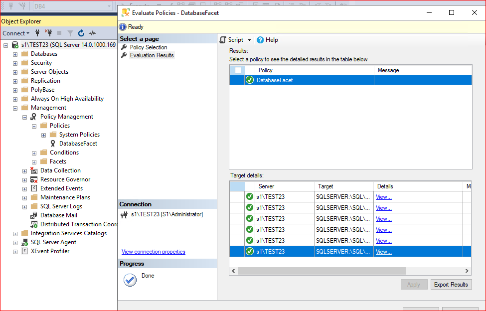Image resolution: width=486 pixels, height=311 pixels.
Task: Open the View link in last target row
Action: (x=384, y=252)
